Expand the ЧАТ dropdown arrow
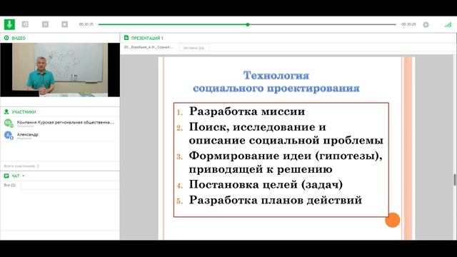 click(x=24, y=176)
